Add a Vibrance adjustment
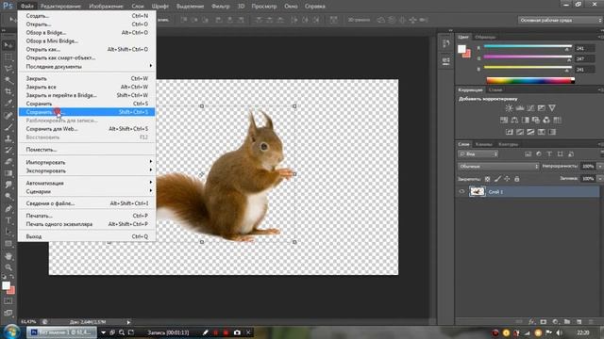604x339 pixels. click(552, 108)
